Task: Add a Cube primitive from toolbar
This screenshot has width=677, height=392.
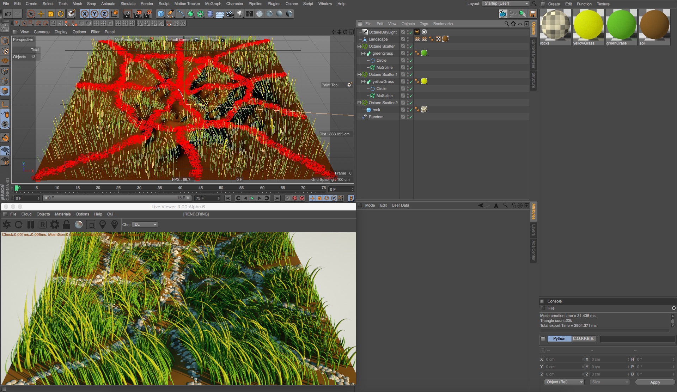Action: [x=161, y=14]
